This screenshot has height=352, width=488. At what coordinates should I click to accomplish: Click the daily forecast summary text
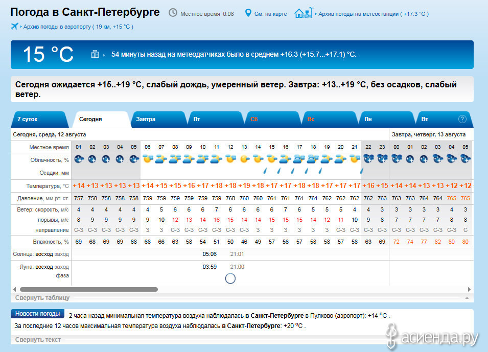click(236, 89)
